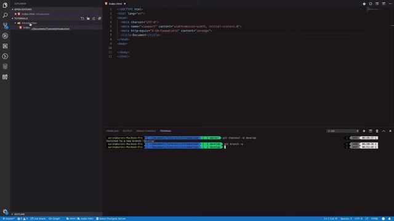Open the Search view in activity bar
Viewport: 394px width, 221px height.
click(x=5, y=15)
